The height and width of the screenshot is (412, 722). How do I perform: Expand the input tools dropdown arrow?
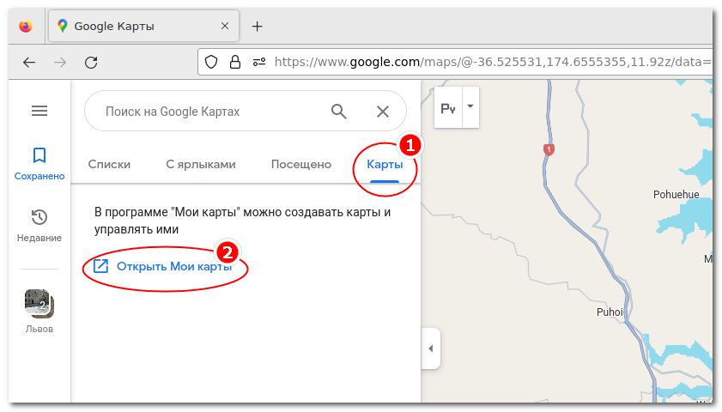470,106
